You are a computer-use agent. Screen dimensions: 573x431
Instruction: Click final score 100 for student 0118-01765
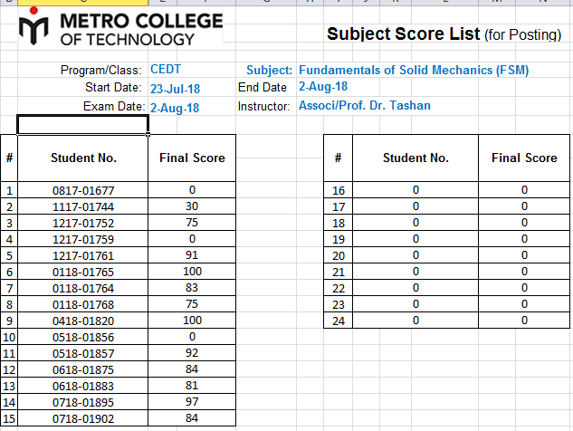(192, 272)
